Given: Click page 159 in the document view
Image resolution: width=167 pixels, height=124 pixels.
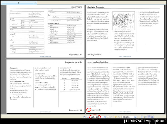Looking at the screenshot, I should pyautogui.click(x=45, y=86).
